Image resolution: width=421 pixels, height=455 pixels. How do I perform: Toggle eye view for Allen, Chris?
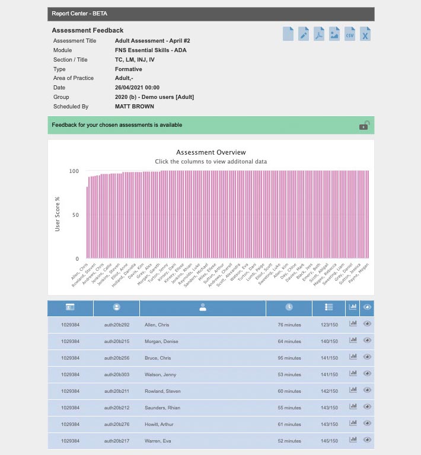(x=367, y=323)
